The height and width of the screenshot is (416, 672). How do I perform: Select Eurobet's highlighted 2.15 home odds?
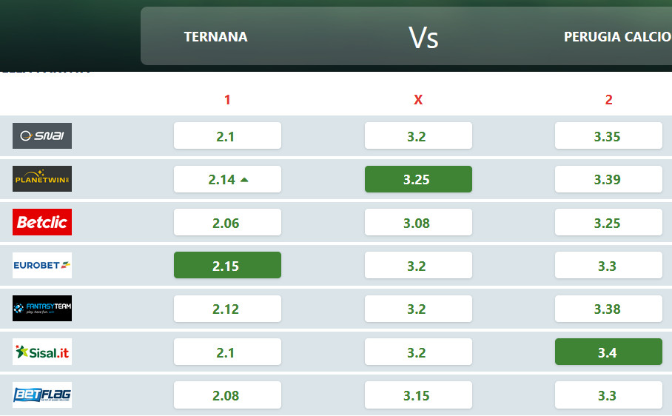pyautogui.click(x=227, y=265)
